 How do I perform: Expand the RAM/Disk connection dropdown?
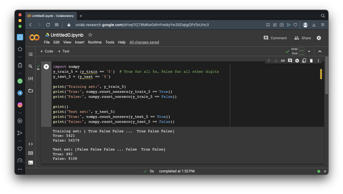309,51
